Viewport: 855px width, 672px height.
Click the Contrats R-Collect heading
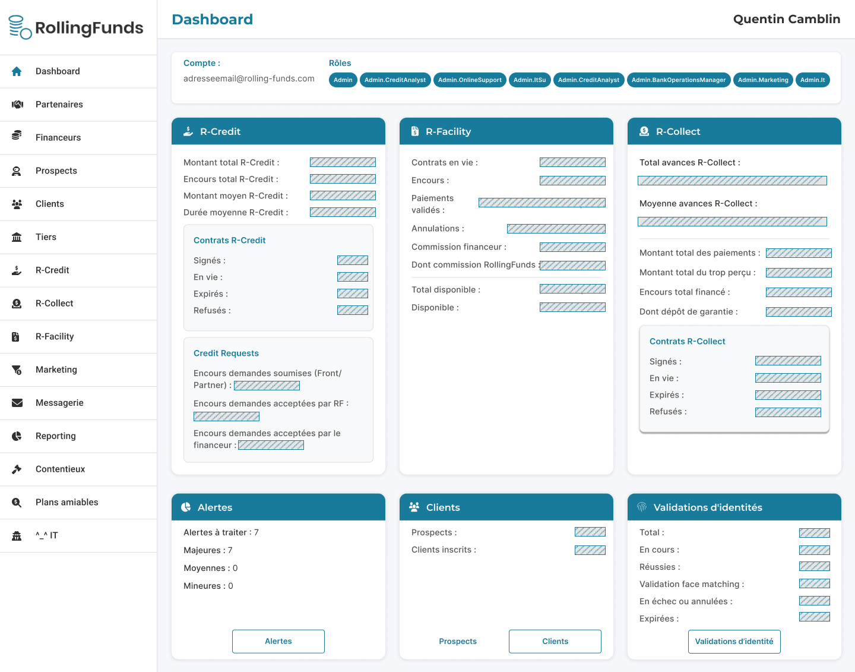tap(688, 341)
